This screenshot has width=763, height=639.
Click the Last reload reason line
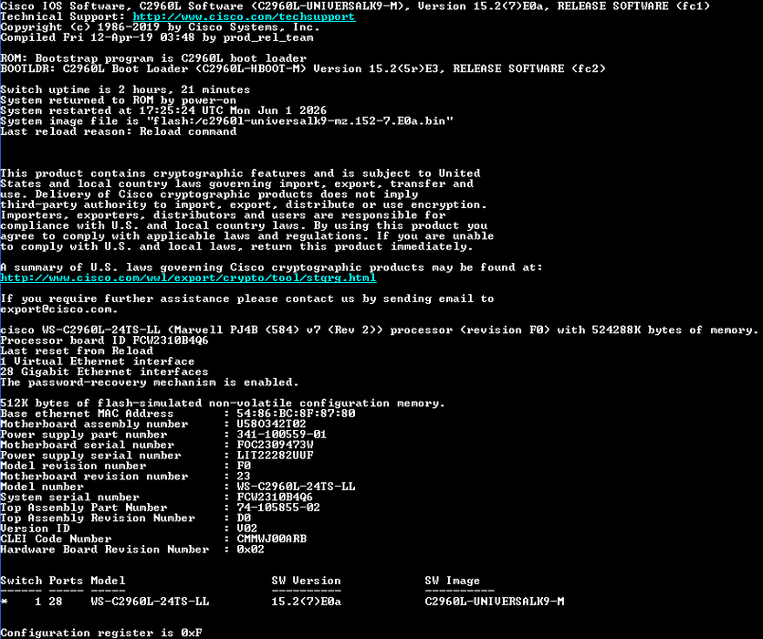pyautogui.click(x=119, y=131)
